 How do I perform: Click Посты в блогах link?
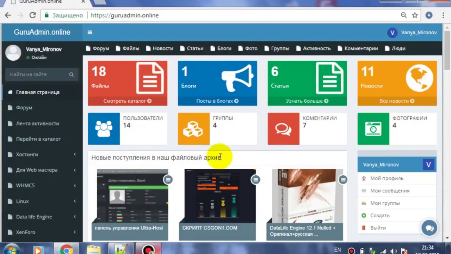[x=217, y=101]
